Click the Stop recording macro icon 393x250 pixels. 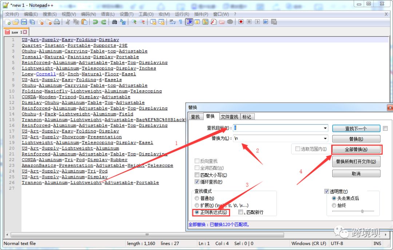coord(249,22)
